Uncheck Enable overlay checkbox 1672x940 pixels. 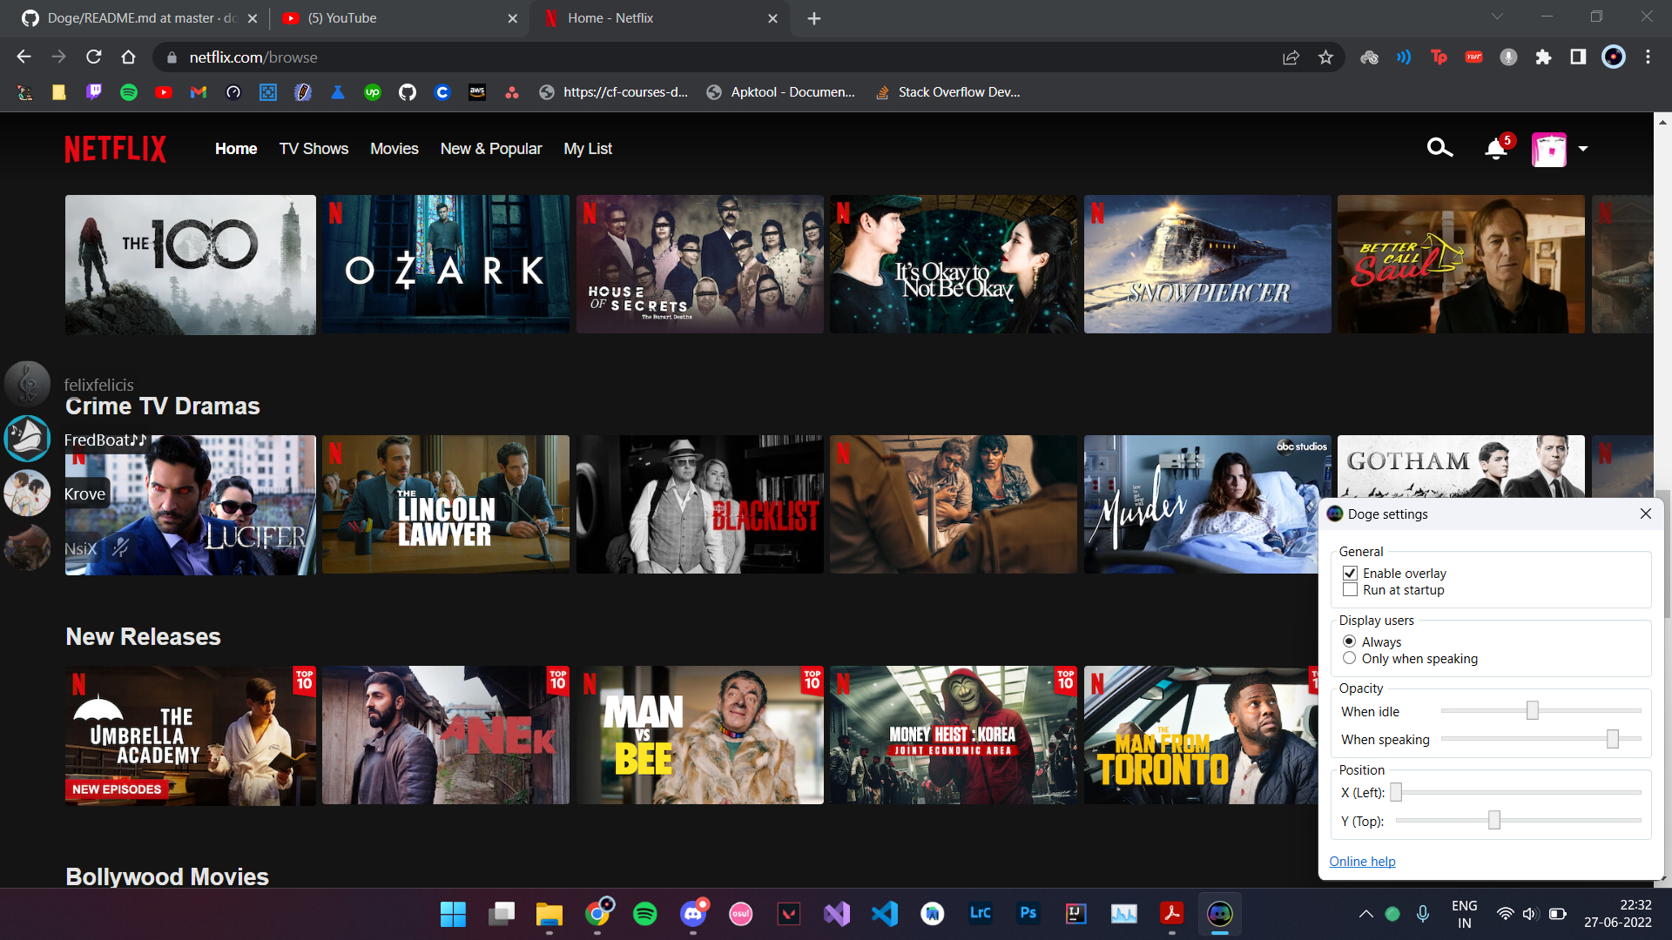(x=1350, y=573)
